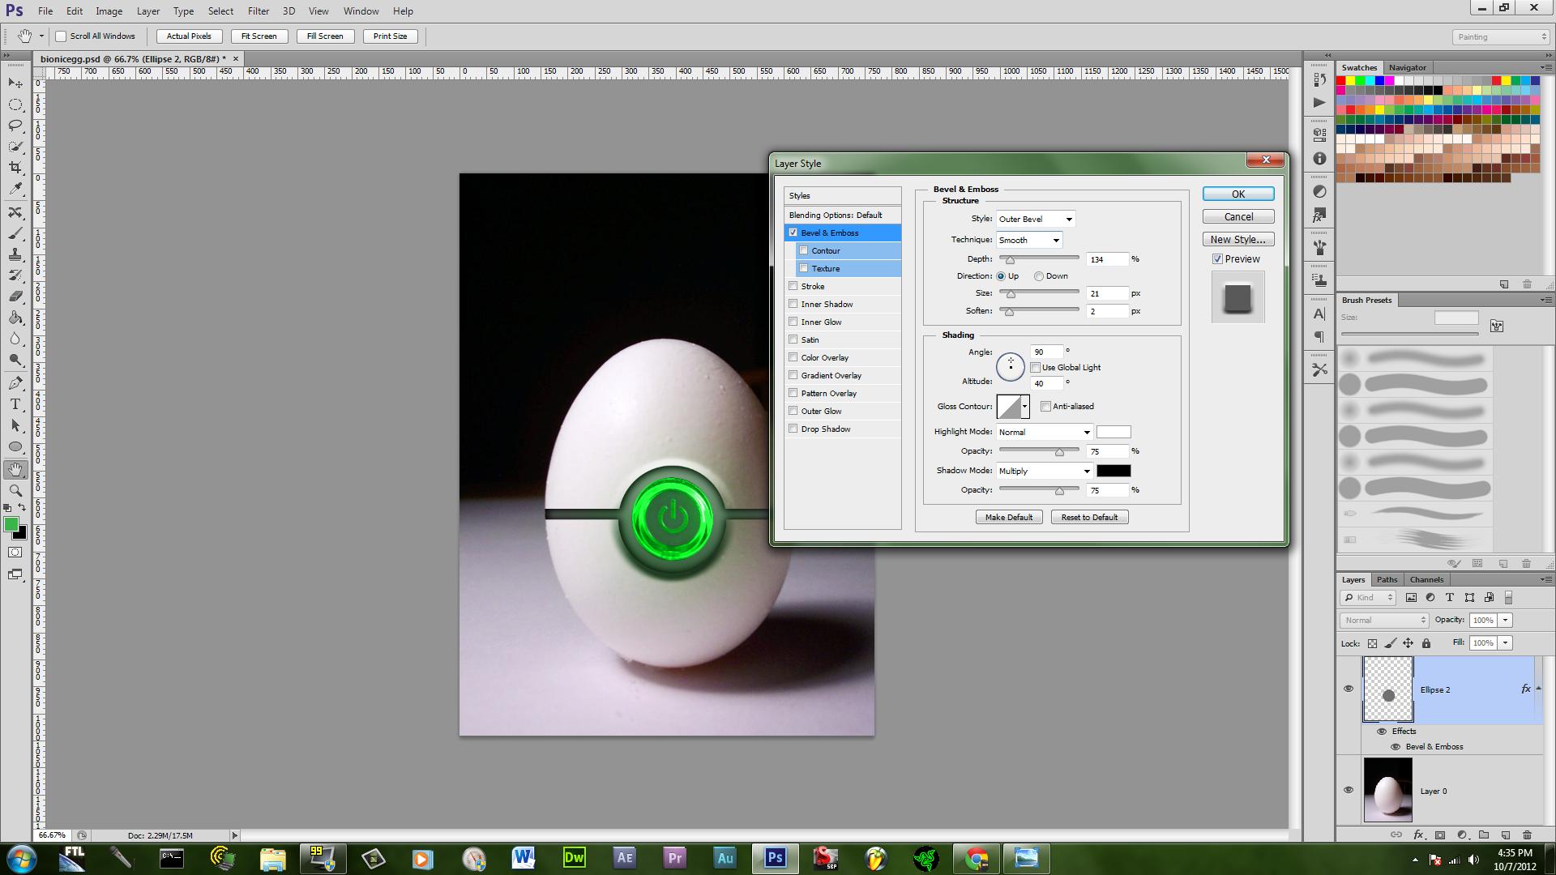Enable Anti-aliased checkbox in Bevel Emboss
This screenshot has height=875, width=1556.
(x=1046, y=406)
